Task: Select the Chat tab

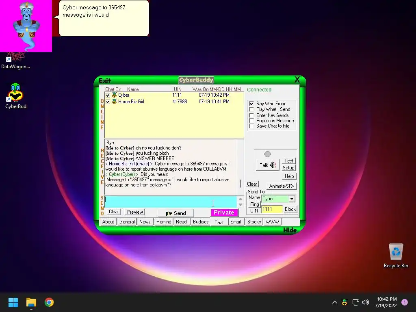Action: click(x=219, y=222)
